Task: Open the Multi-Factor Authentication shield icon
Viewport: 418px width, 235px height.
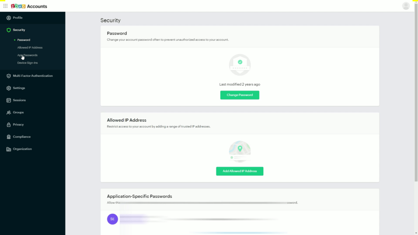Action: pos(9,75)
